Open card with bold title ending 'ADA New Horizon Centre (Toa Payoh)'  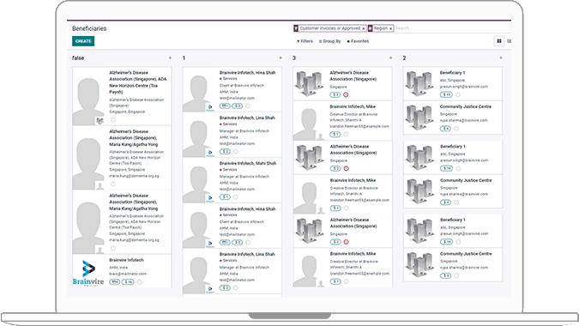point(122,96)
